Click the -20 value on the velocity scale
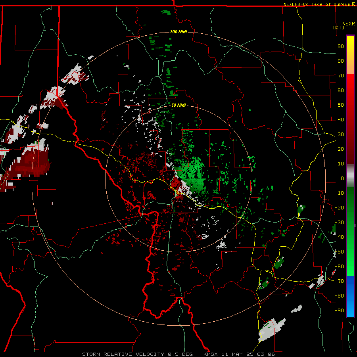Screen dimensions: 357x357 (x=339, y=207)
